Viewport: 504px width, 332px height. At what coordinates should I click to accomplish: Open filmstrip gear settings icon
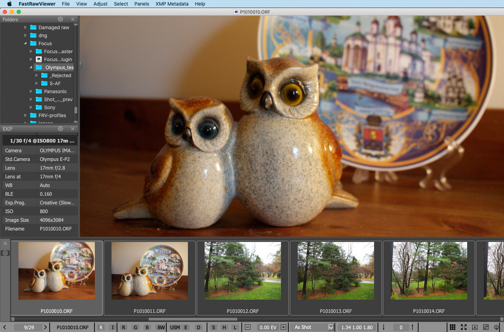click(x=5, y=253)
